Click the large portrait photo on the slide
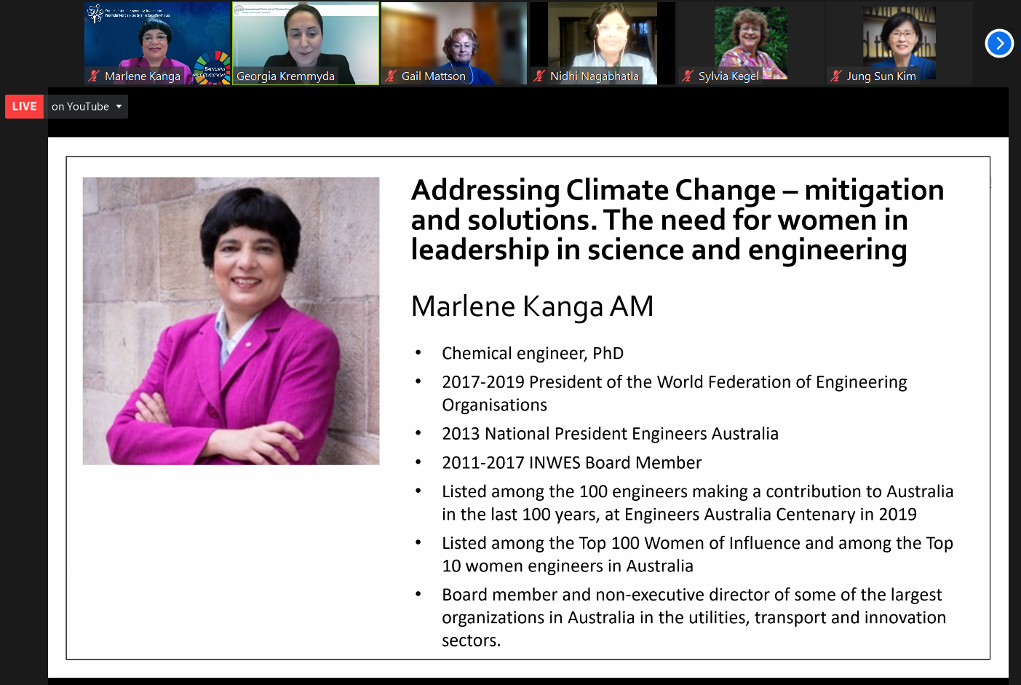Image resolution: width=1021 pixels, height=685 pixels. point(231,320)
